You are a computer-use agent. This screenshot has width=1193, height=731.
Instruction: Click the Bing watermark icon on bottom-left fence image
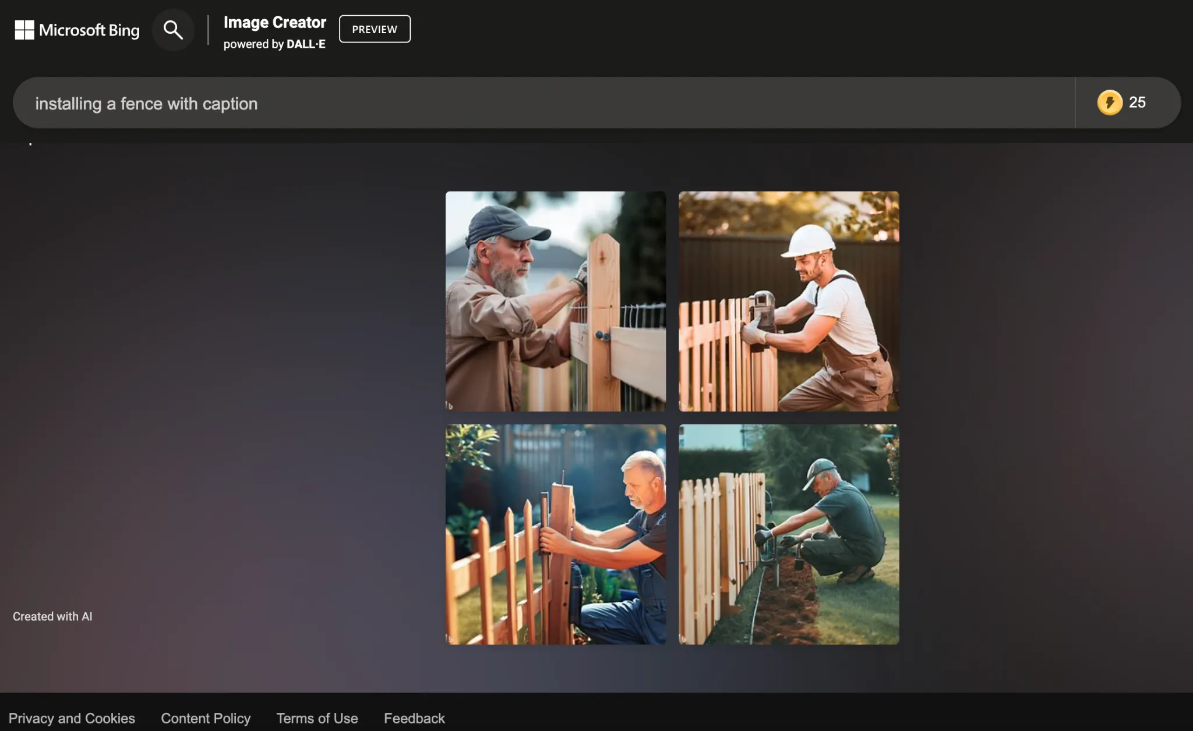click(450, 638)
